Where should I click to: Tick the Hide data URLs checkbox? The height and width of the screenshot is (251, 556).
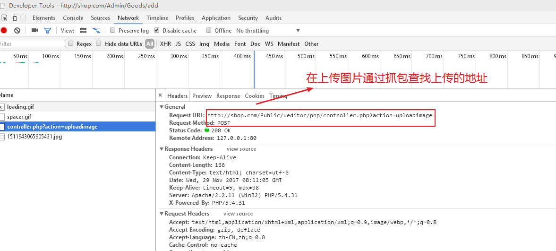[99, 43]
